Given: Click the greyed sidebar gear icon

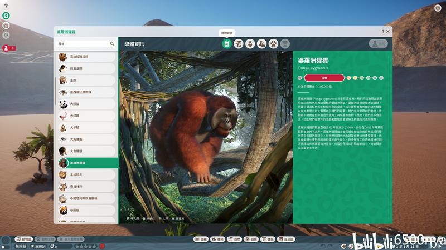Looking at the screenshot, I should click(x=6, y=35).
